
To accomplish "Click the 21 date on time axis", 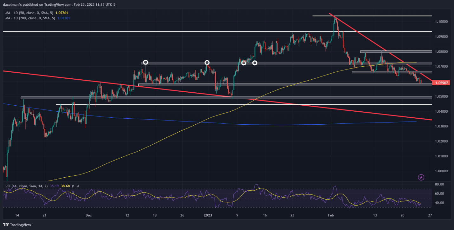I will 44,215.
